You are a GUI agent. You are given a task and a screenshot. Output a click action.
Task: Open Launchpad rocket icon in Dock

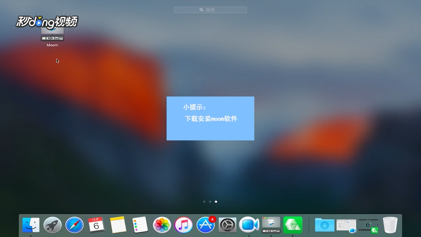(x=53, y=225)
